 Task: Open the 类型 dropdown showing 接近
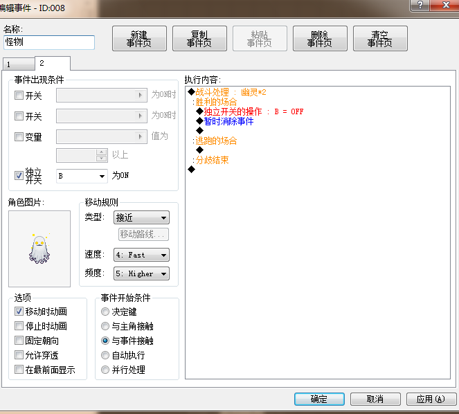tap(141, 217)
